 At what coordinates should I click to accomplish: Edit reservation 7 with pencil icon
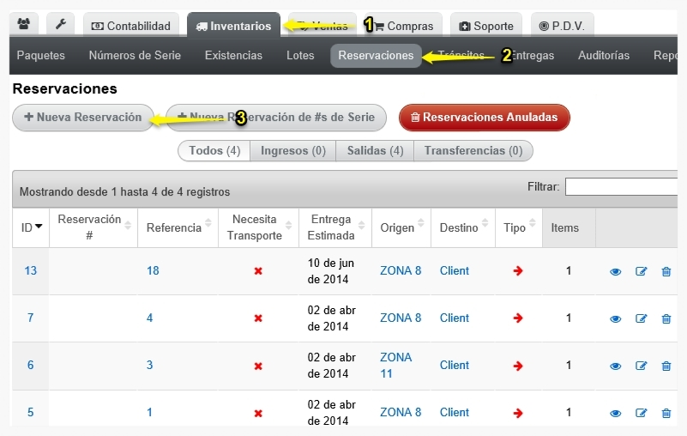(x=641, y=318)
